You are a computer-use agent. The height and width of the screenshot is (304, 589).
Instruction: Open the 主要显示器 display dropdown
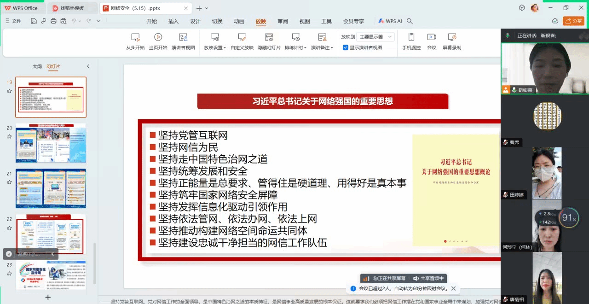click(x=376, y=37)
